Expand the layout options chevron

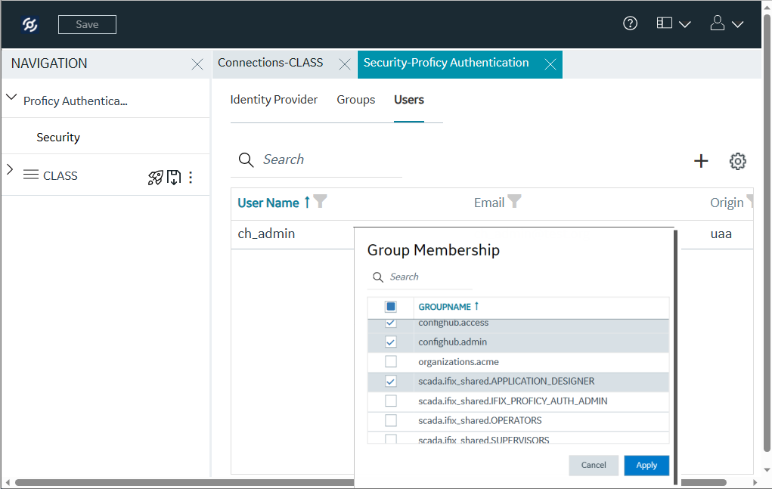tap(685, 24)
